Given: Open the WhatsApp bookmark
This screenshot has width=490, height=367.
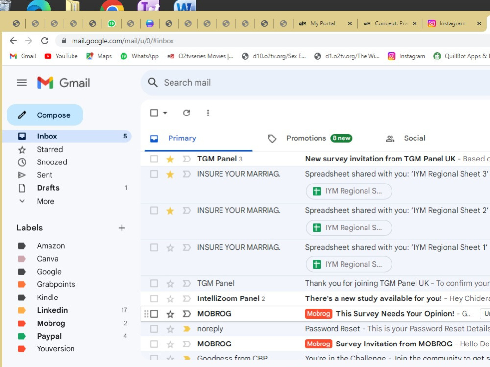Looking at the screenshot, I should (140, 56).
